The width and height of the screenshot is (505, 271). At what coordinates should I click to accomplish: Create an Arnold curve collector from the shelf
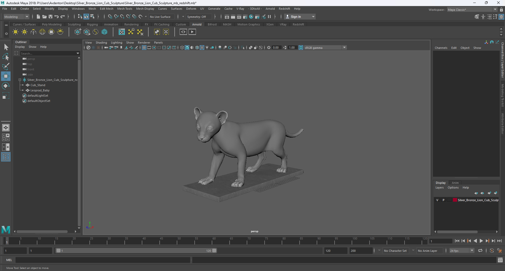pos(95,32)
